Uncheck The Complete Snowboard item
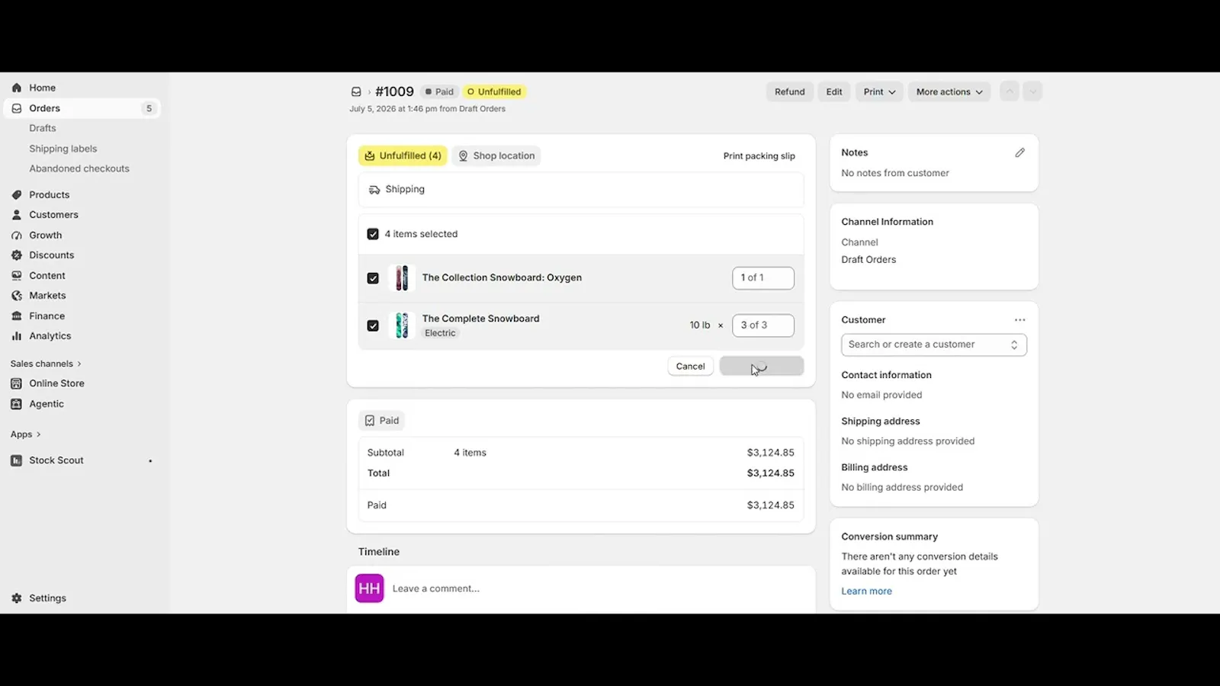The height and width of the screenshot is (686, 1220). pyautogui.click(x=373, y=325)
